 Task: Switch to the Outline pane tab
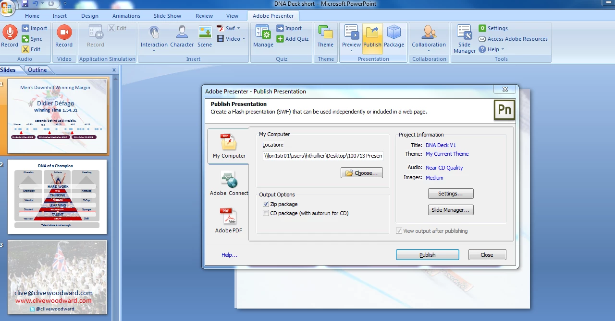(x=37, y=70)
